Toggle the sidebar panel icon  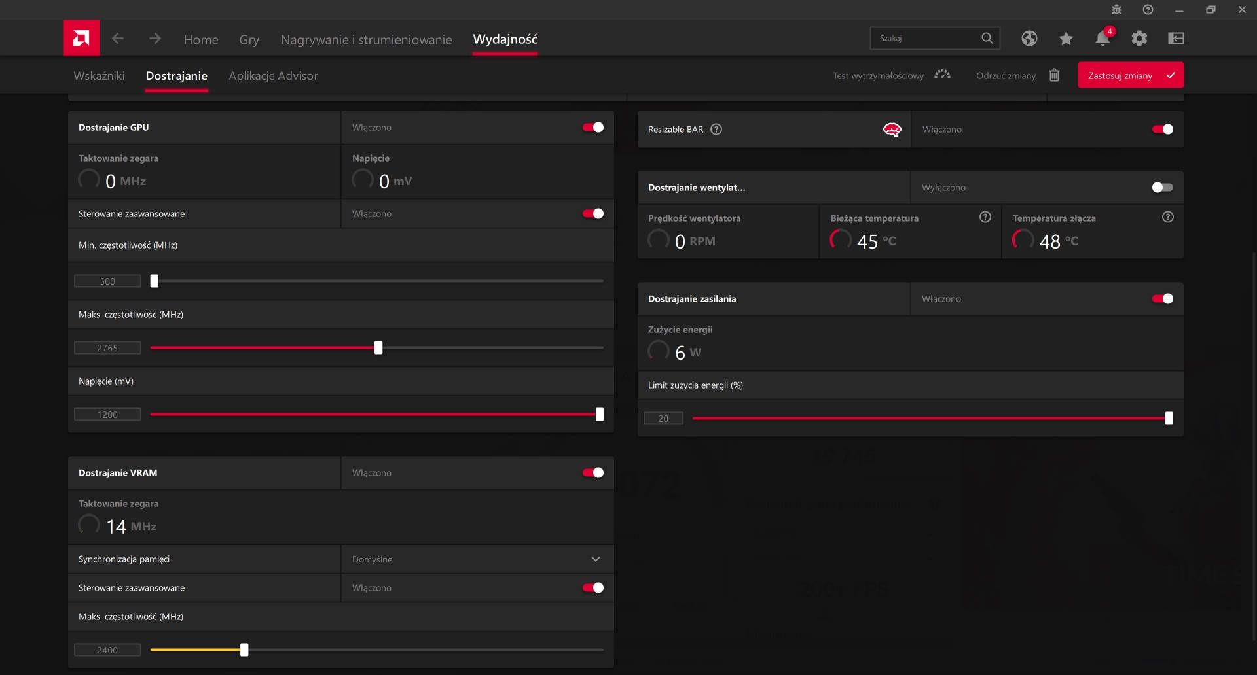1176,39
